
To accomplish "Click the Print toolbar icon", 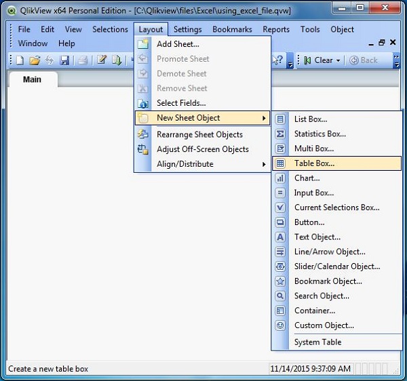I will (x=83, y=60).
